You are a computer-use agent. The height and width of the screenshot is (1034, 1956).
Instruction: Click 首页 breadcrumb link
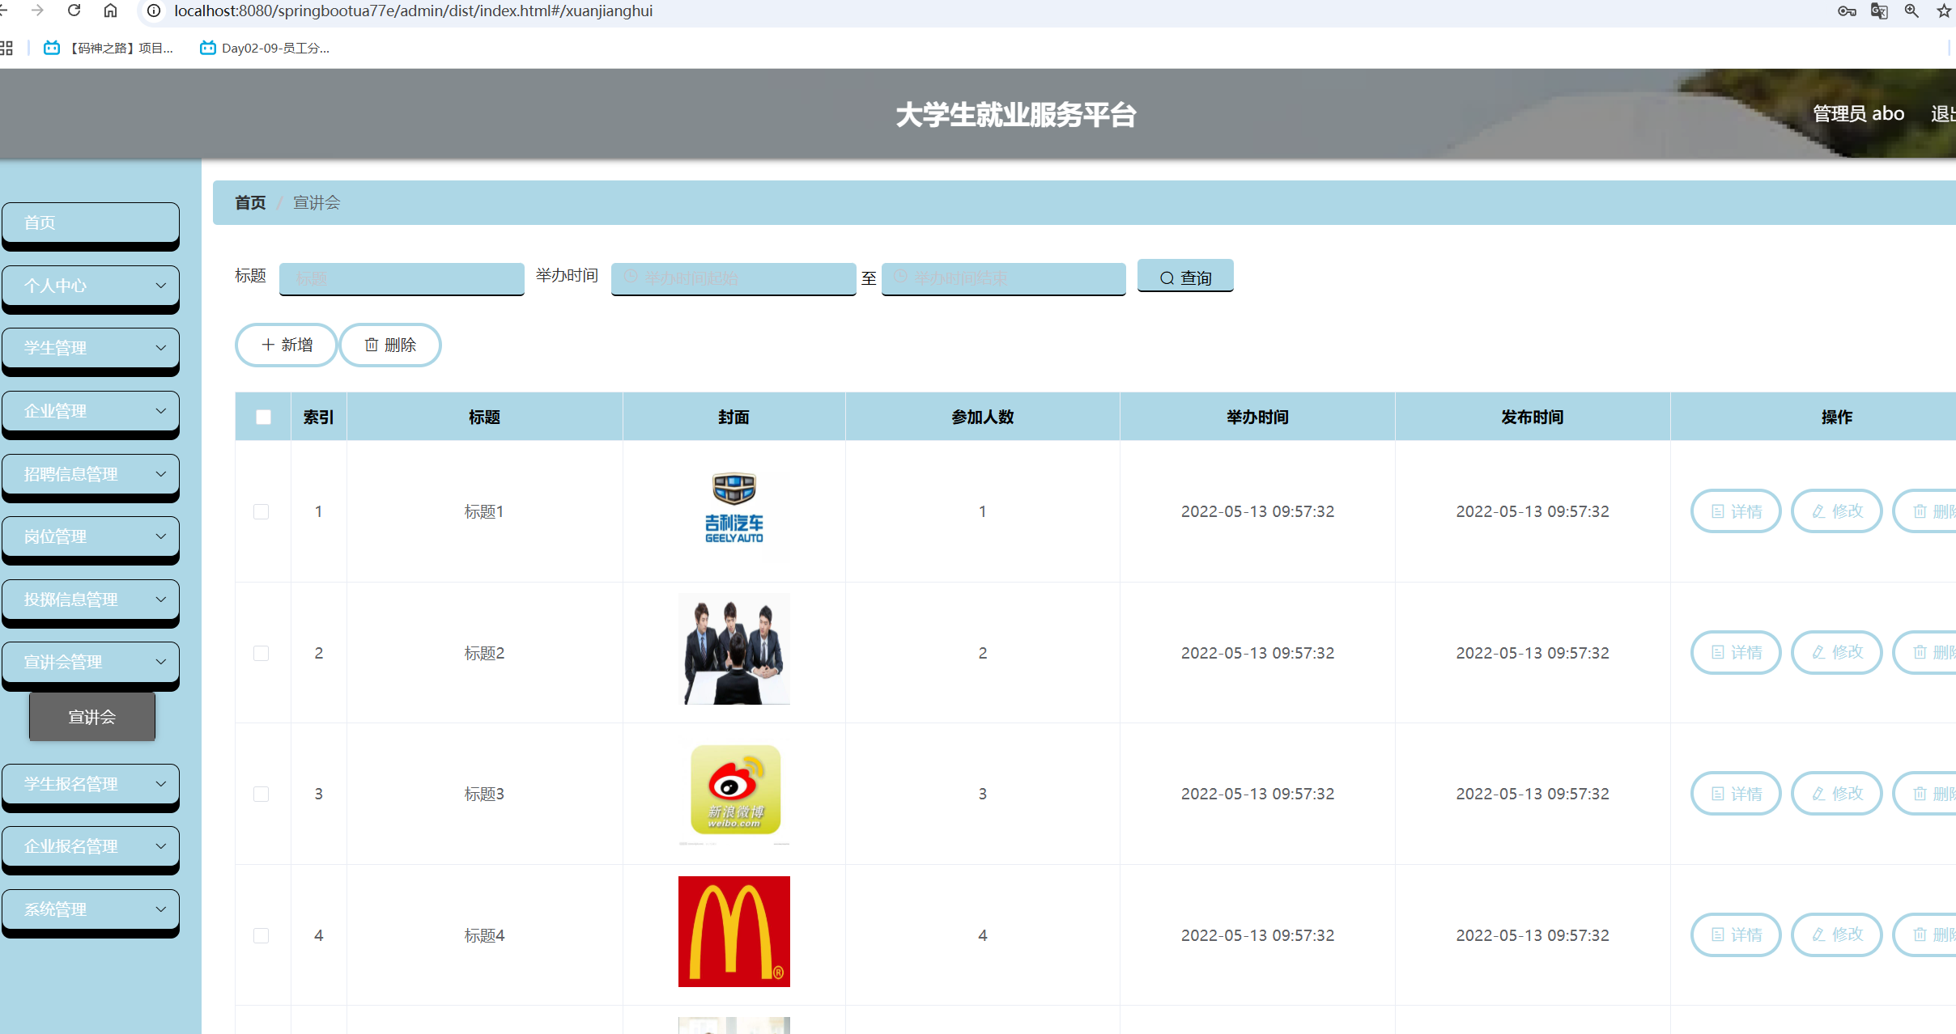pos(250,202)
